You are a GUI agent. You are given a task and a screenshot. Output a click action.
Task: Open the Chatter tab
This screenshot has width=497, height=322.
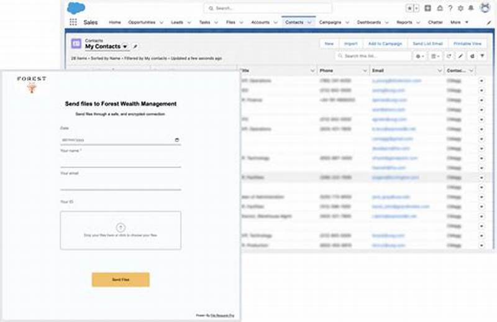tap(435, 22)
